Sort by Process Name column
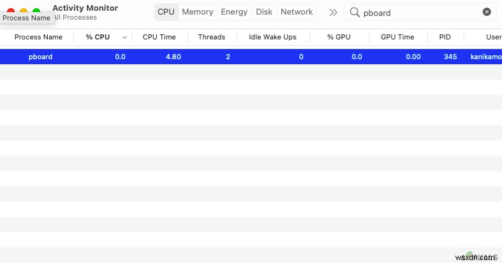 coord(38,37)
